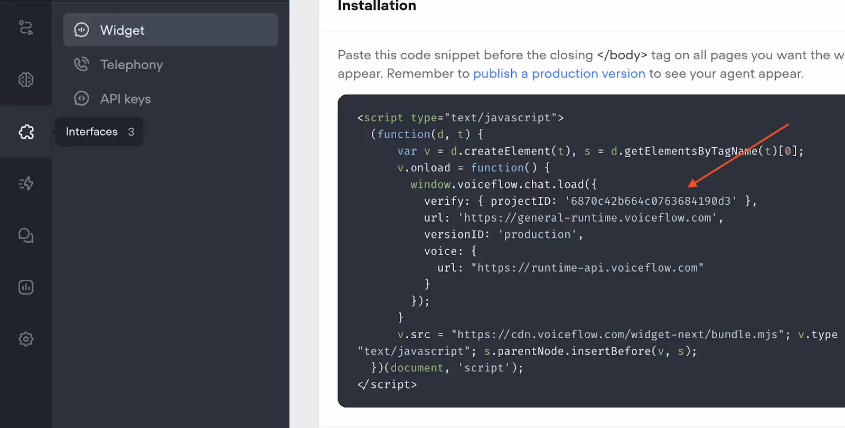
Task: Click the window.voiceflow.chat.load code line
Action: point(503,184)
